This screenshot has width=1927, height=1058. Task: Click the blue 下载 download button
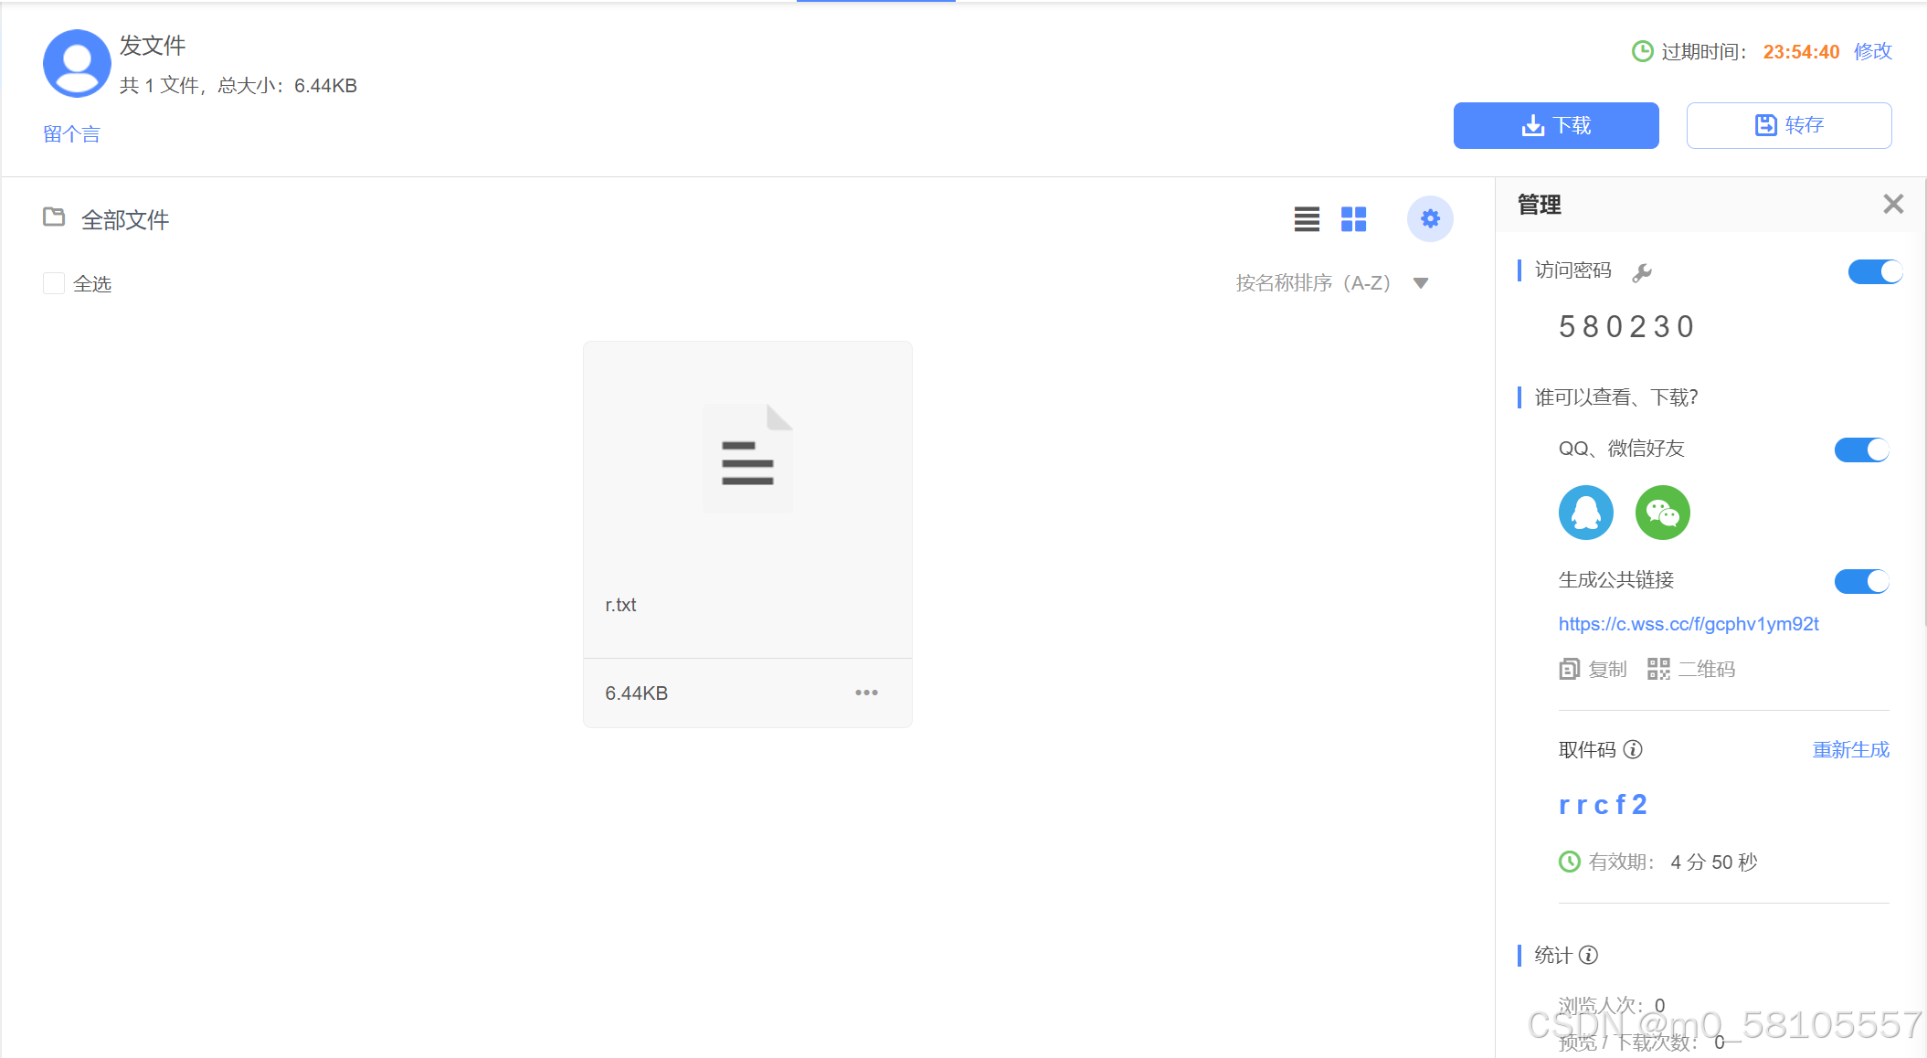coord(1556,125)
